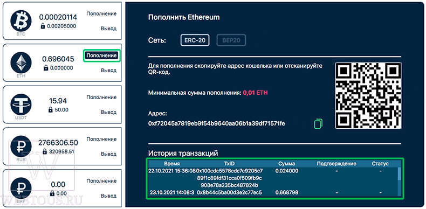Open Вывод for BTC
Viewport: 426px width, 209px height.
click(109, 29)
